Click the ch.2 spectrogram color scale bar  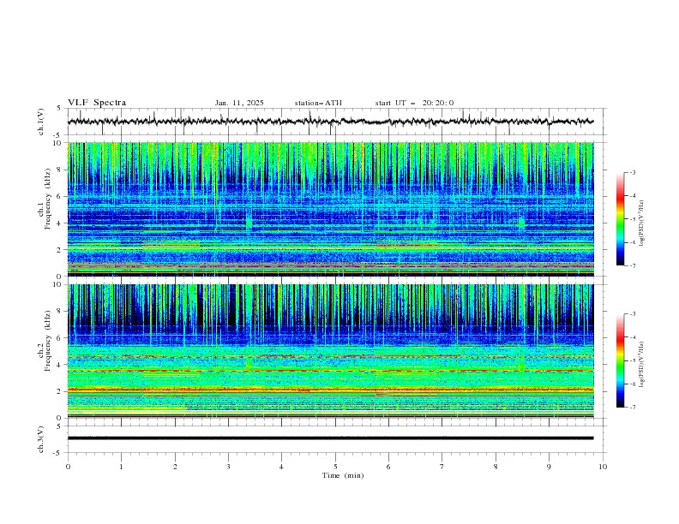pyautogui.click(x=620, y=360)
